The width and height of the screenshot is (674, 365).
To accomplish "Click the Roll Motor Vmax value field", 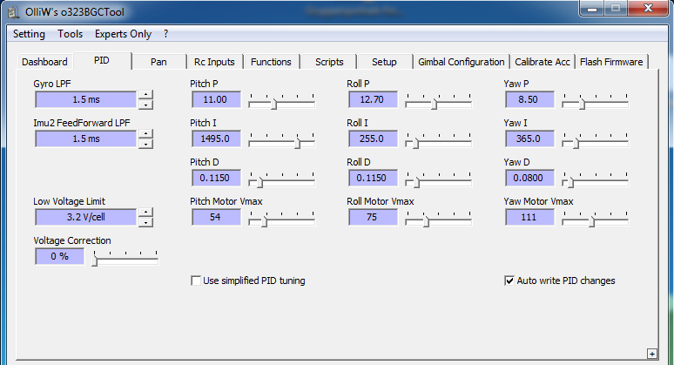I will [373, 217].
